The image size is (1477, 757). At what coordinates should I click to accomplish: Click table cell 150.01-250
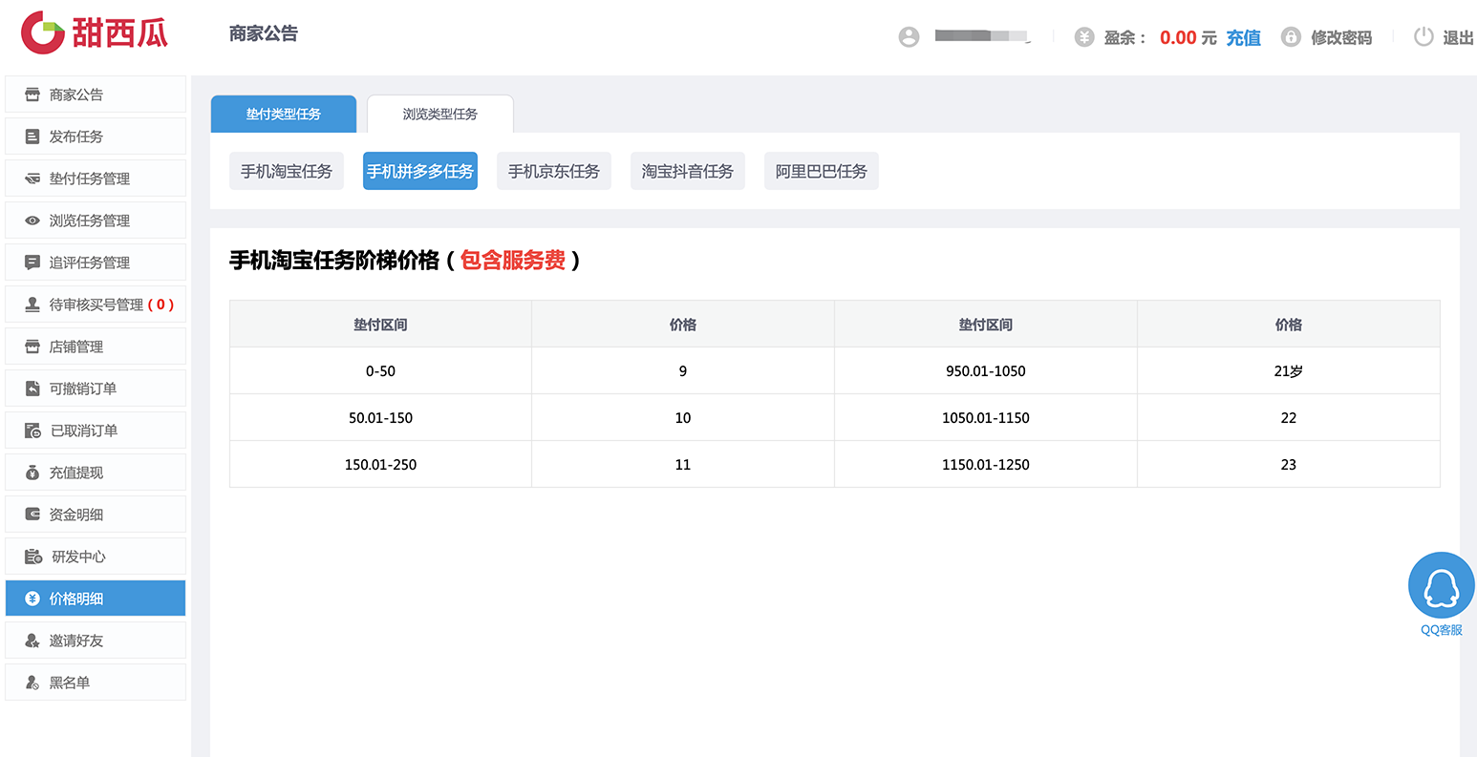(x=380, y=464)
